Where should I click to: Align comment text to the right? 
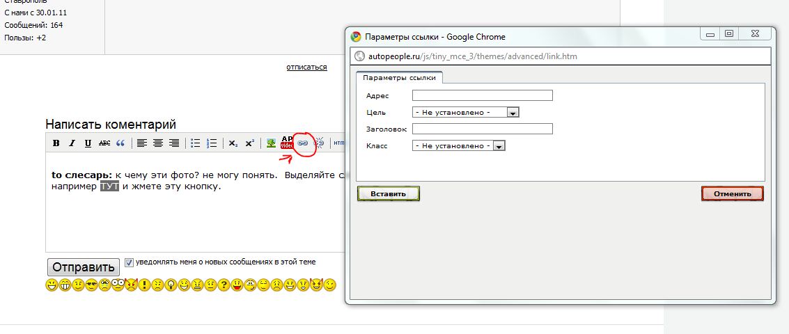coord(174,143)
